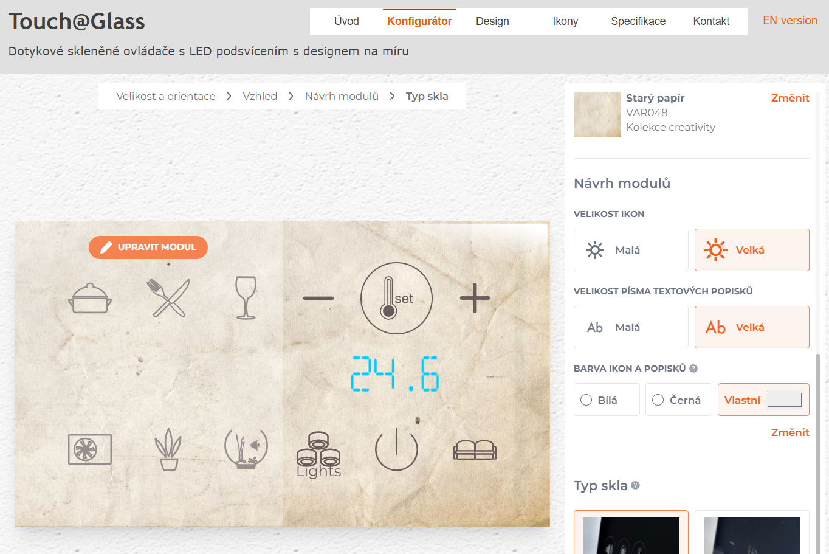This screenshot has width=829, height=554.
Task: Choose Černá icon color option
Action: [658, 400]
